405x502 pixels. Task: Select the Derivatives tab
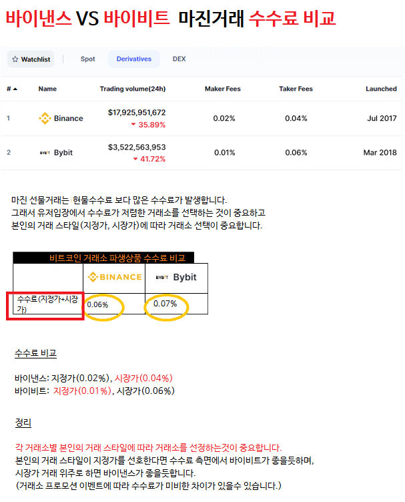coord(133,59)
